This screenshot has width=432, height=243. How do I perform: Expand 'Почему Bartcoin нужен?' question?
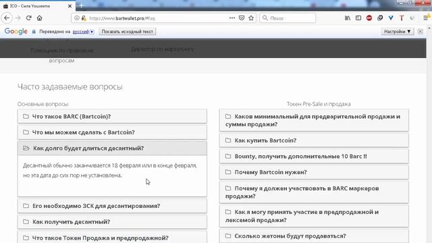314,172
